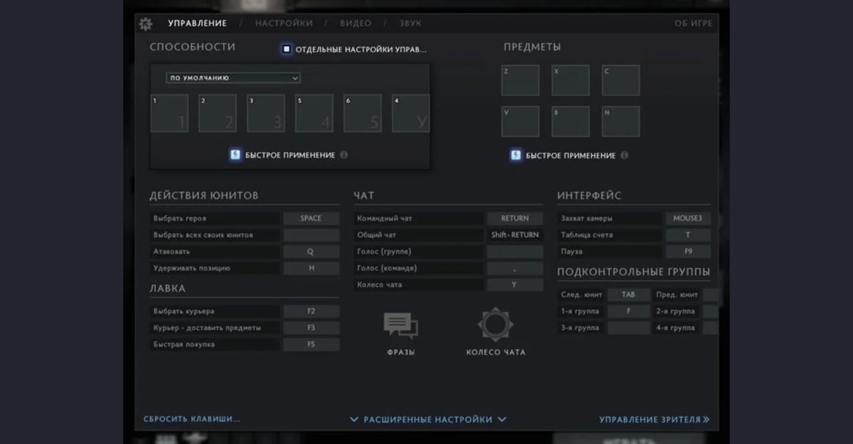Select the ultimate ability slot key 4
Screen dimensions: 853x444
click(411, 113)
